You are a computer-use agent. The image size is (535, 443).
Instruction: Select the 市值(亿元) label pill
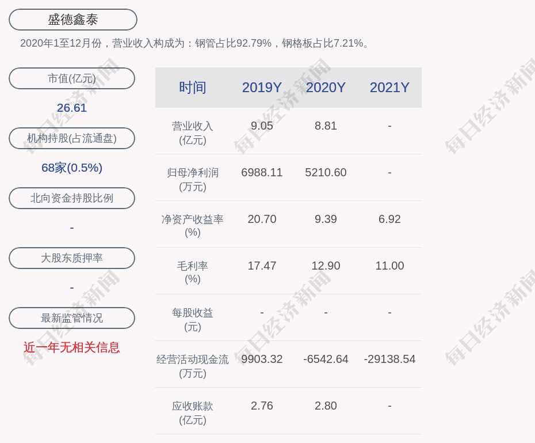tap(72, 78)
